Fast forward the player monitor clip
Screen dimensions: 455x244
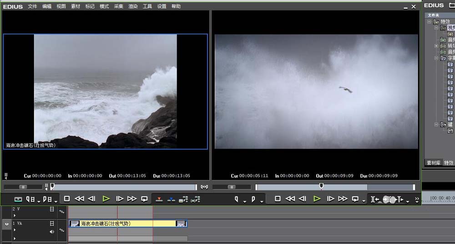(132, 199)
